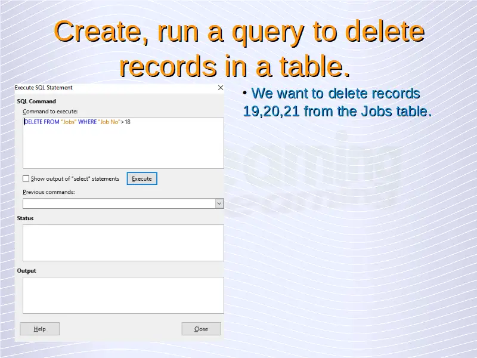Click the DELETE FROM keyword in the command

coord(42,122)
